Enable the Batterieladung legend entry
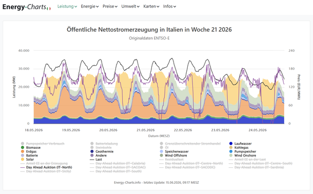313x194 pixels. coord(104,144)
